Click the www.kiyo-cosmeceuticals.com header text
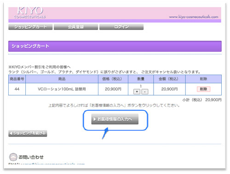 pyautogui.click(x=194, y=17)
